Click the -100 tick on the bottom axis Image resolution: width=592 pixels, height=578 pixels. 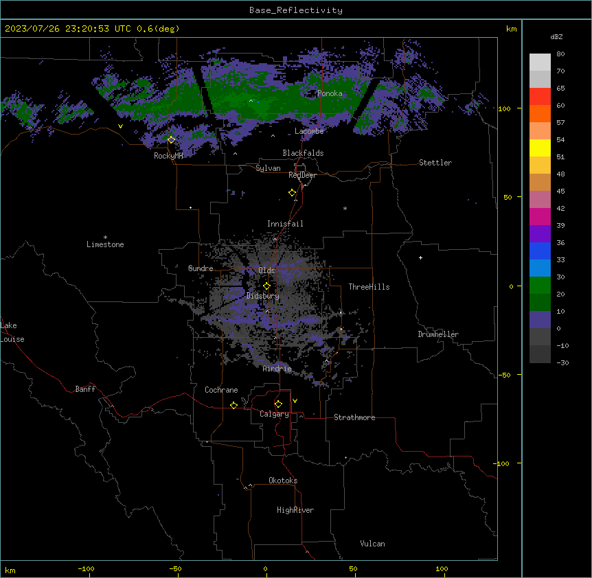[x=86, y=568]
